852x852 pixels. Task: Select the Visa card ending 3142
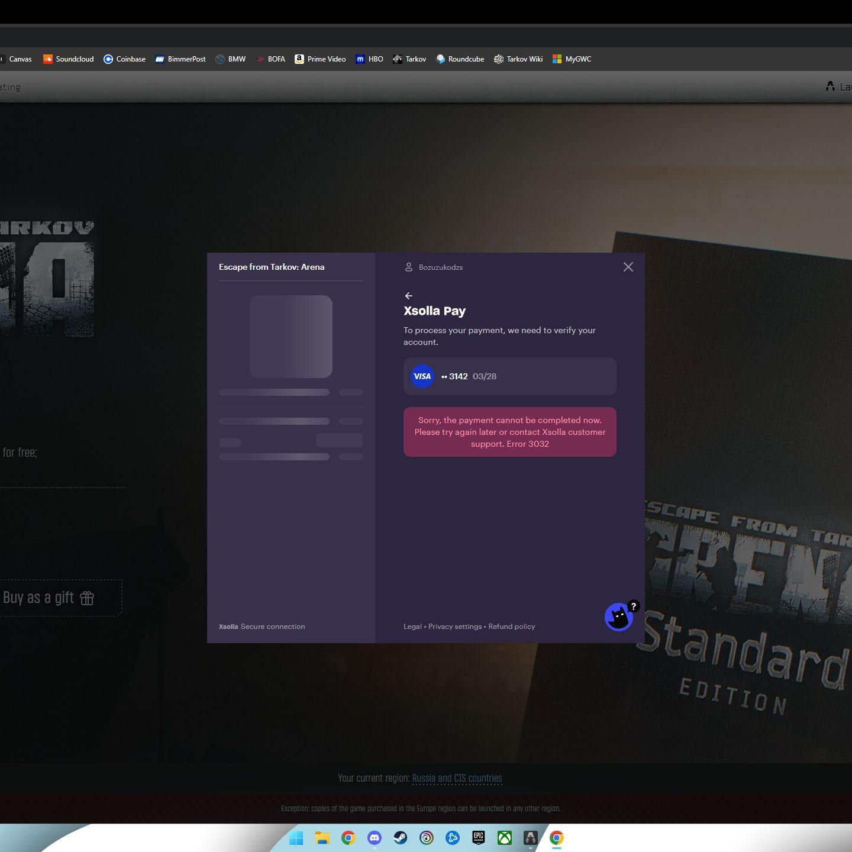pyautogui.click(x=510, y=376)
